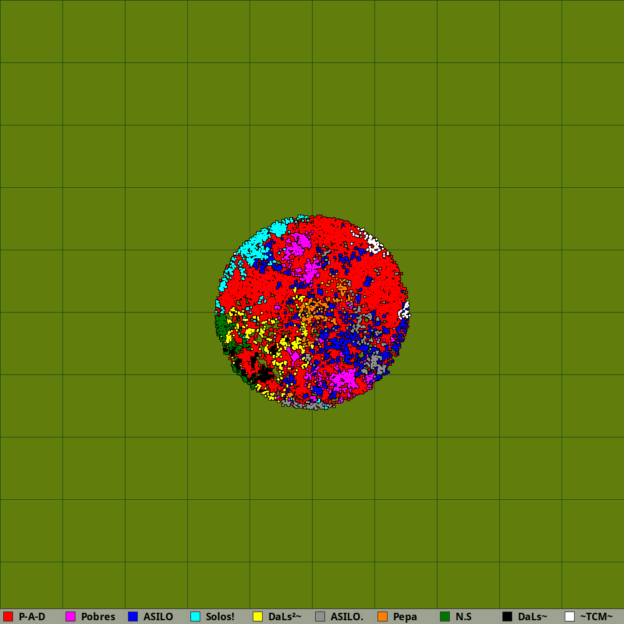Click the black DaLs~ legend swatch
This screenshot has width=624, height=624.
[x=507, y=617]
